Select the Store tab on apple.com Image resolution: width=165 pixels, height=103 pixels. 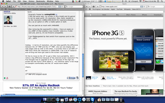[x=104, y=15]
